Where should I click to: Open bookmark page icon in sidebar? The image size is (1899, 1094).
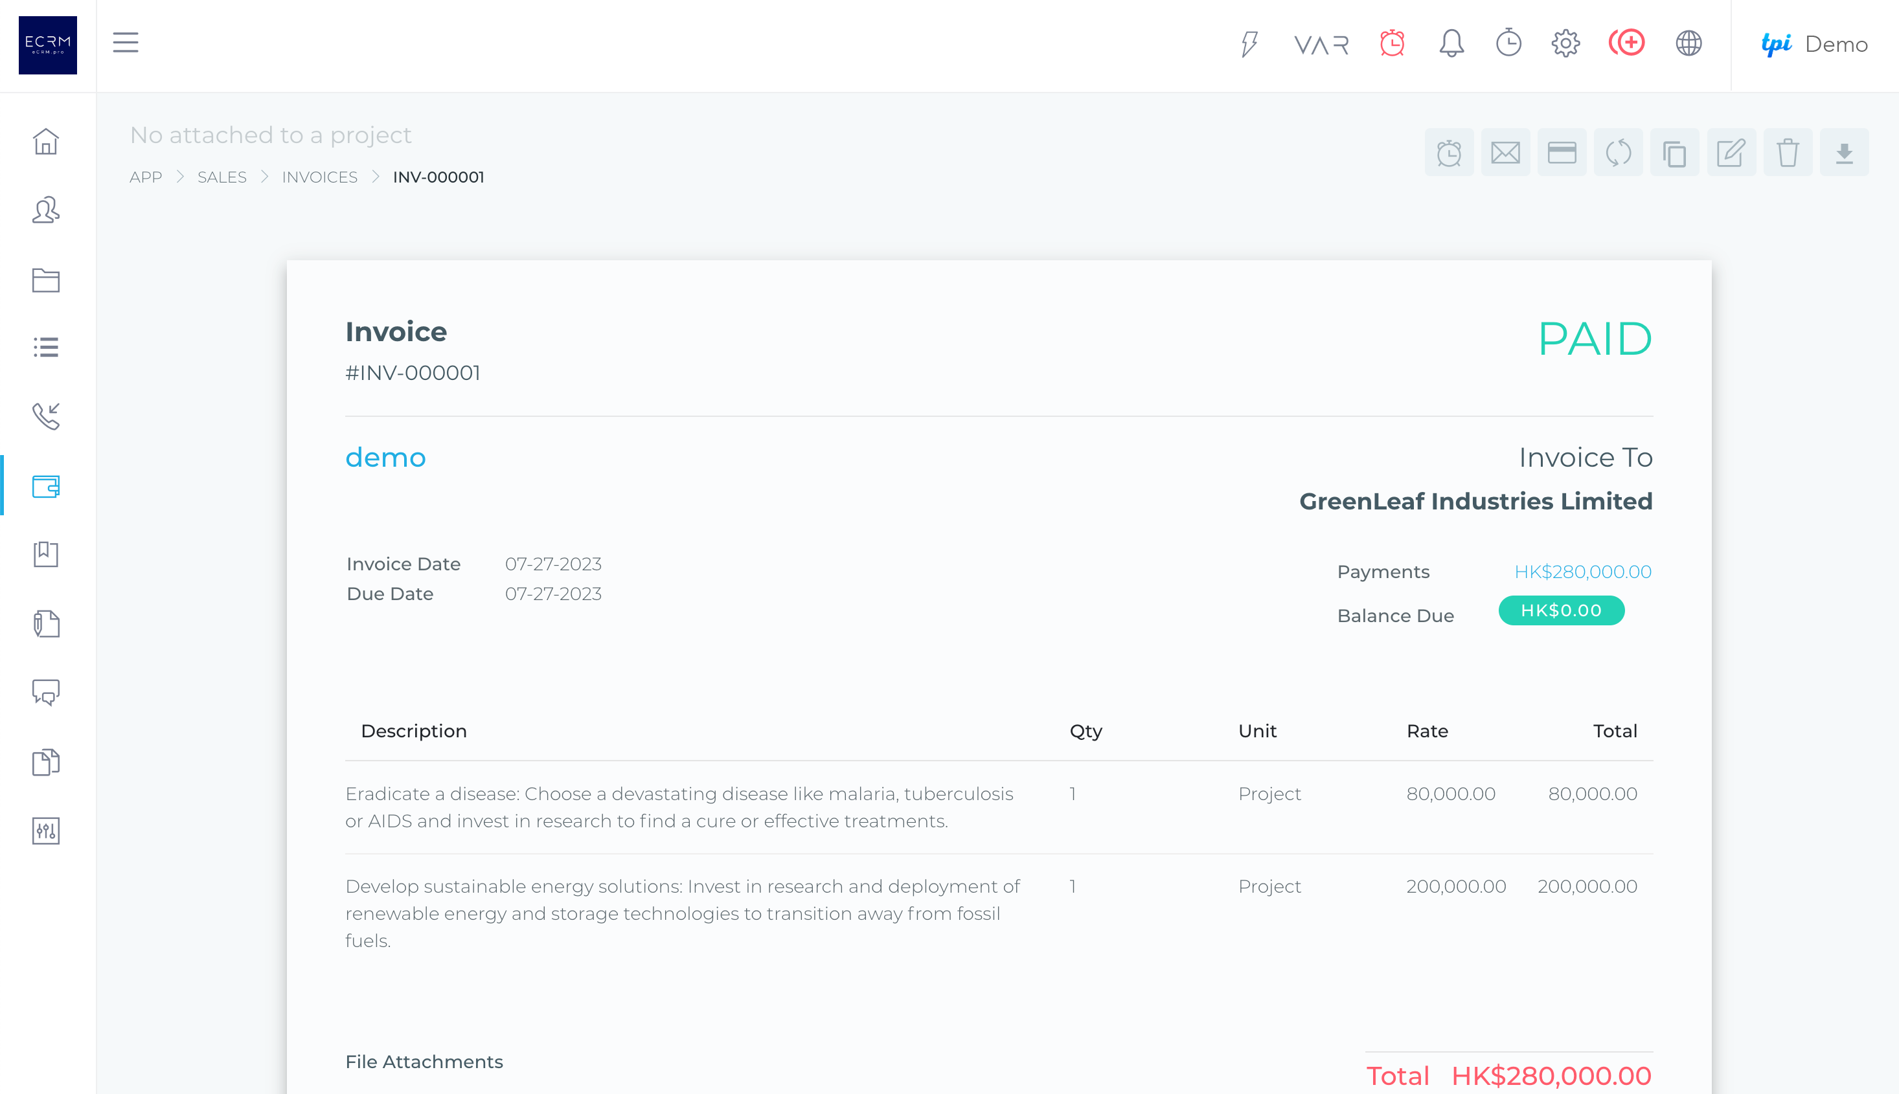click(46, 553)
